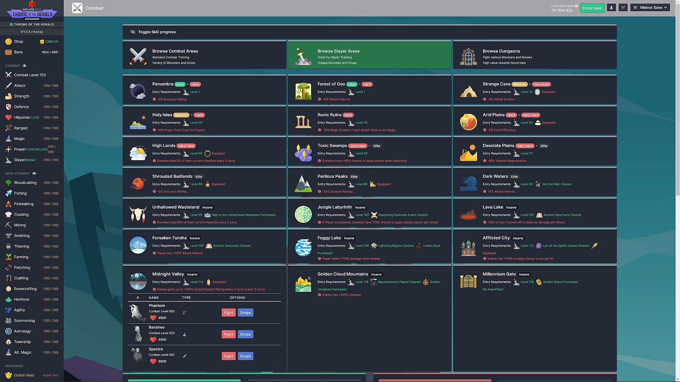680x382 pixels.
Task: Toggle Combat section visibility eye
Action: pos(24,66)
